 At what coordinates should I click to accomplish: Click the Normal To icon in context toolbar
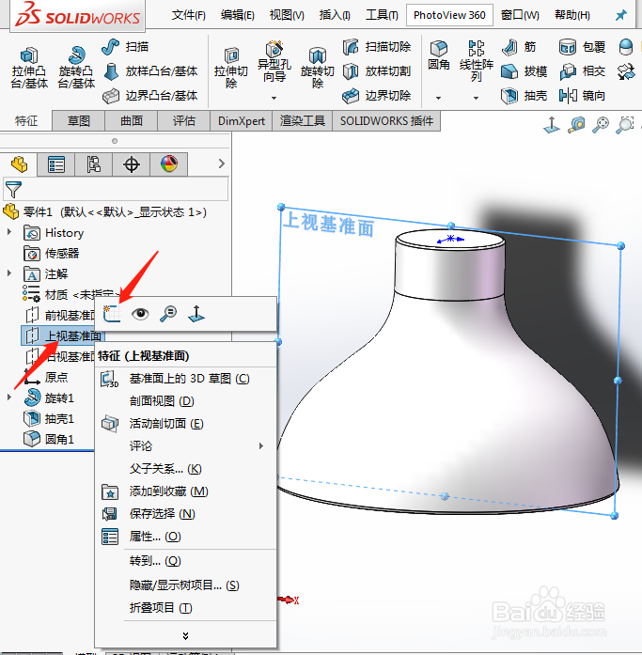[x=196, y=314]
